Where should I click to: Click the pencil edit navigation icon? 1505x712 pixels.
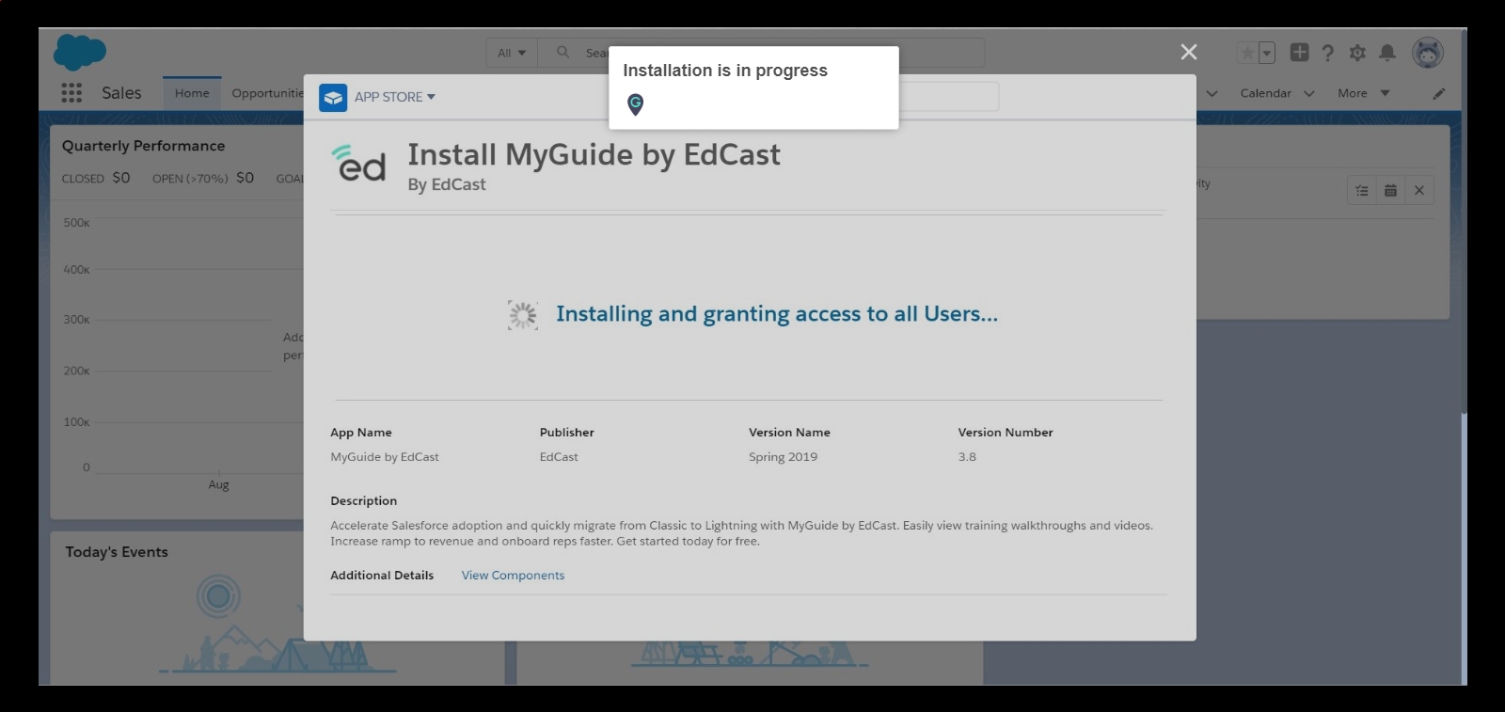coord(1439,93)
